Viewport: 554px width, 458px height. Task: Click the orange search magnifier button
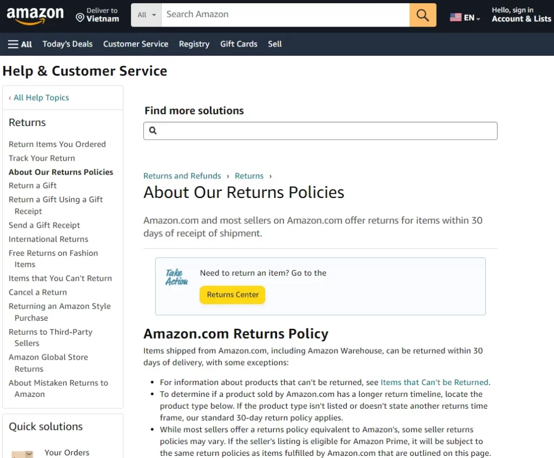pyautogui.click(x=423, y=15)
